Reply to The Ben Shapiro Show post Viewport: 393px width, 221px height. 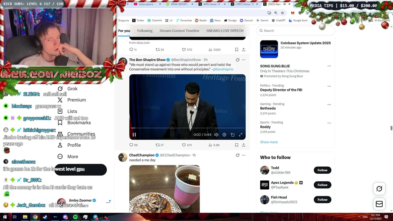(x=133, y=145)
